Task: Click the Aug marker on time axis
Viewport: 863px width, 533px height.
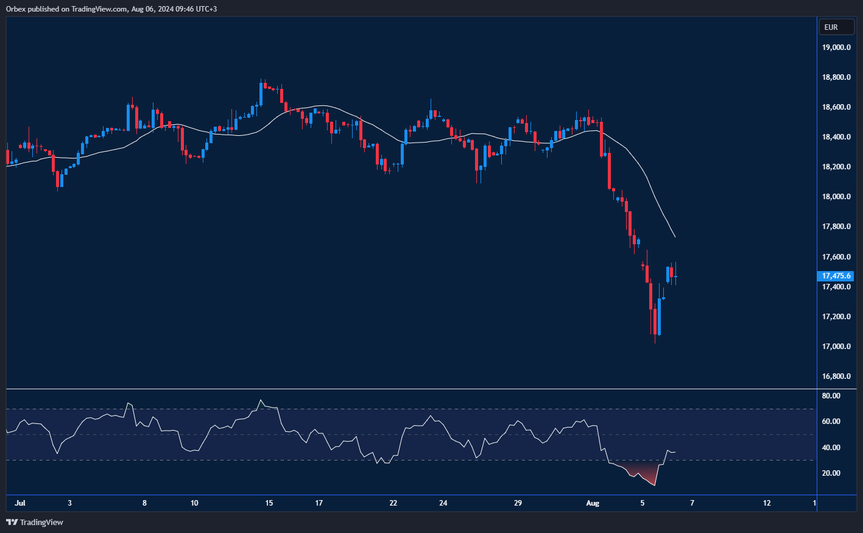Action: tap(592, 503)
